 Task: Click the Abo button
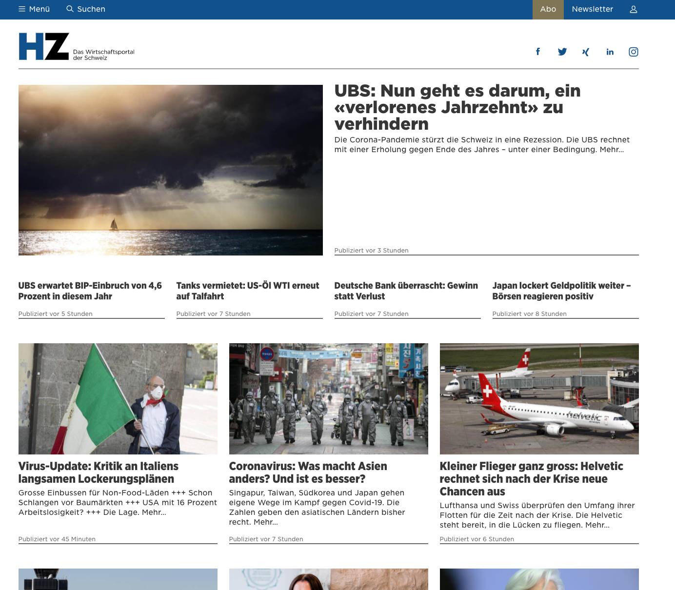pos(548,9)
